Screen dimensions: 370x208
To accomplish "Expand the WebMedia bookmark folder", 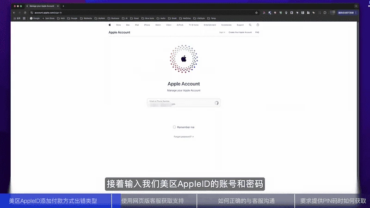I will coord(86,18).
